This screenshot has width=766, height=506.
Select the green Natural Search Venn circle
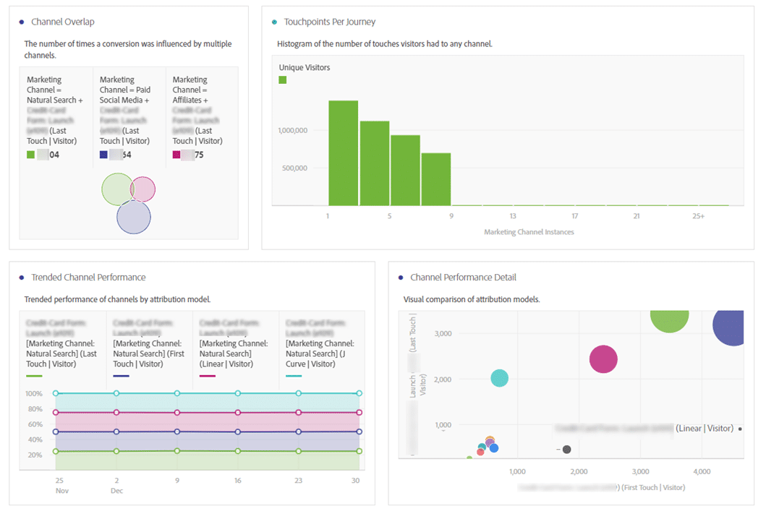(116, 189)
